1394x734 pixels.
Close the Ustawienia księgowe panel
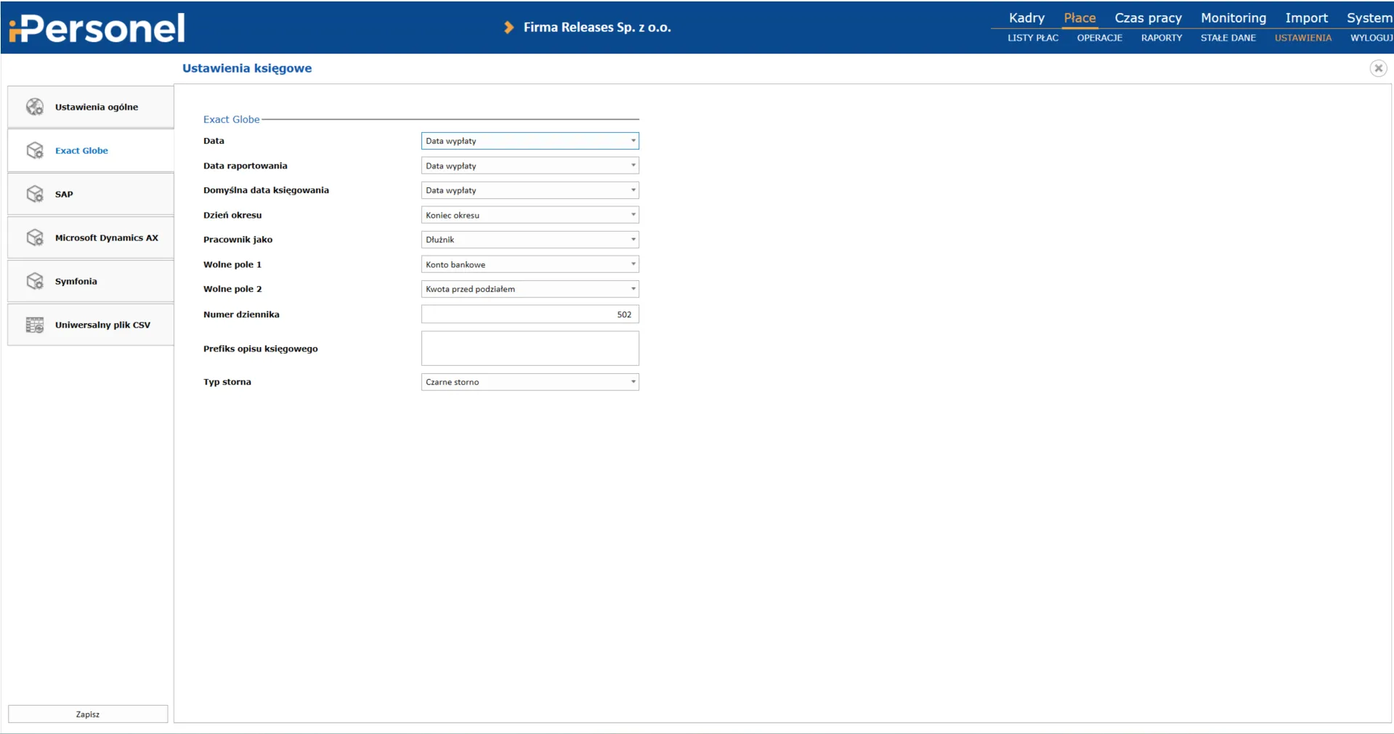click(1378, 68)
